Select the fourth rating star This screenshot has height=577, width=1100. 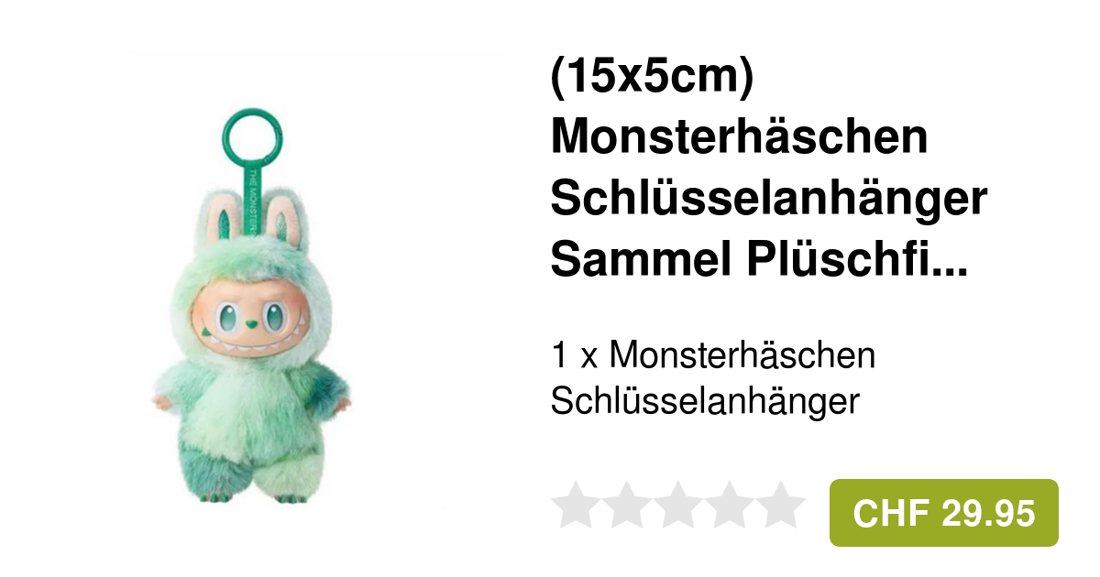(x=730, y=504)
